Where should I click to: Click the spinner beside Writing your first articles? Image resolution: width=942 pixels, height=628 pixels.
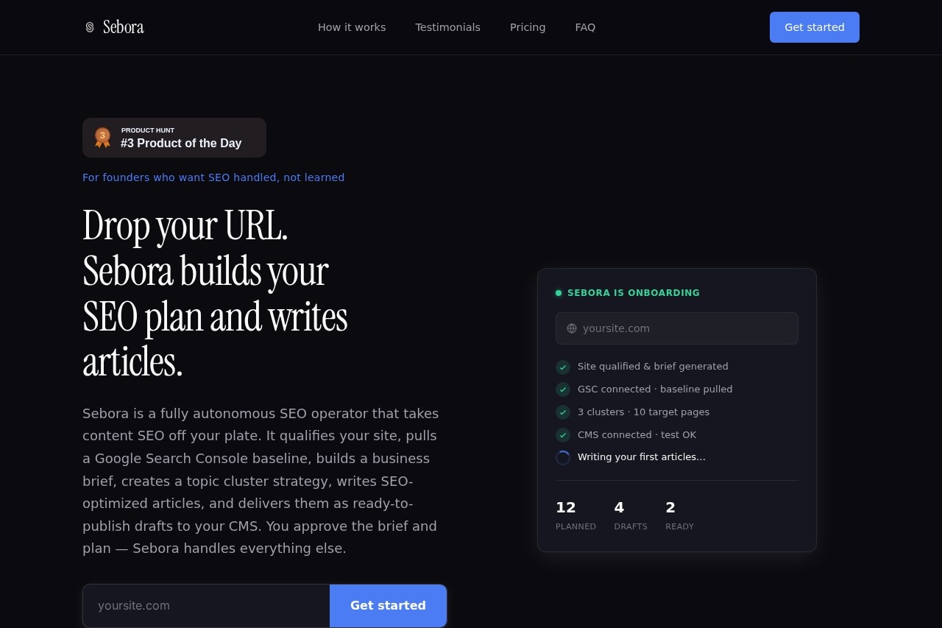click(x=563, y=457)
